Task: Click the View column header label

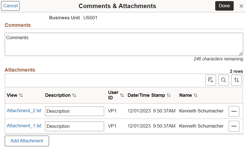Action: point(12,95)
